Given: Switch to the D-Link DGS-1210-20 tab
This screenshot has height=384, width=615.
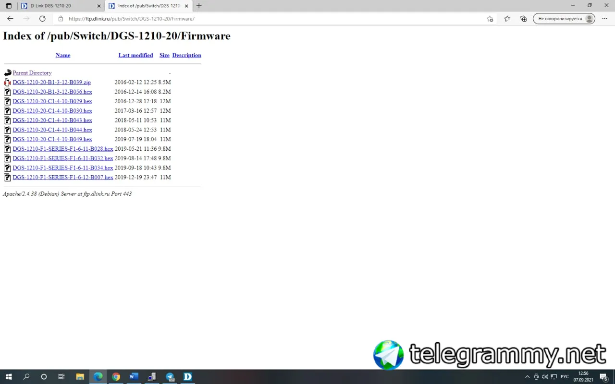Looking at the screenshot, I should click(x=61, y=6).
